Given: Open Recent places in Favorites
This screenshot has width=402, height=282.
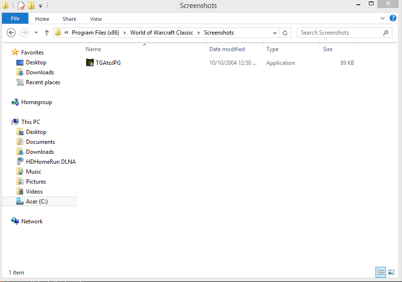Looking at the screenshot, I should (x=43, y=82).
